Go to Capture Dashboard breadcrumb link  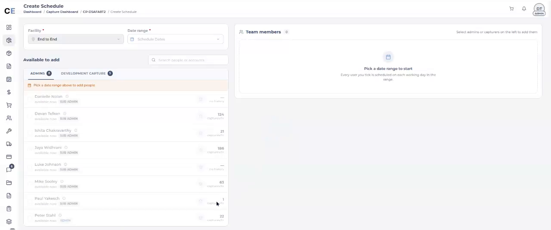62,12
